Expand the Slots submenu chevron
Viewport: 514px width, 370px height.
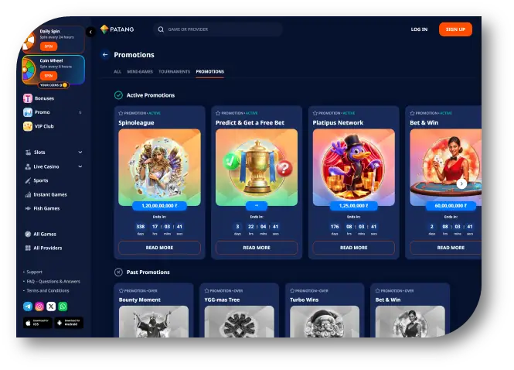[80, 152]
